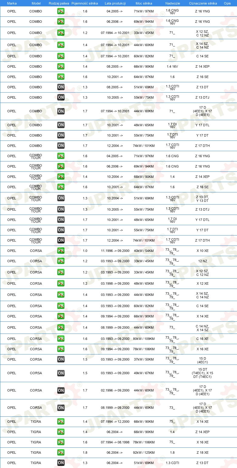Select the 15 D (4EC1) engine code cell
This screenshot has width=237, height=468.
[x=202, y=360]
